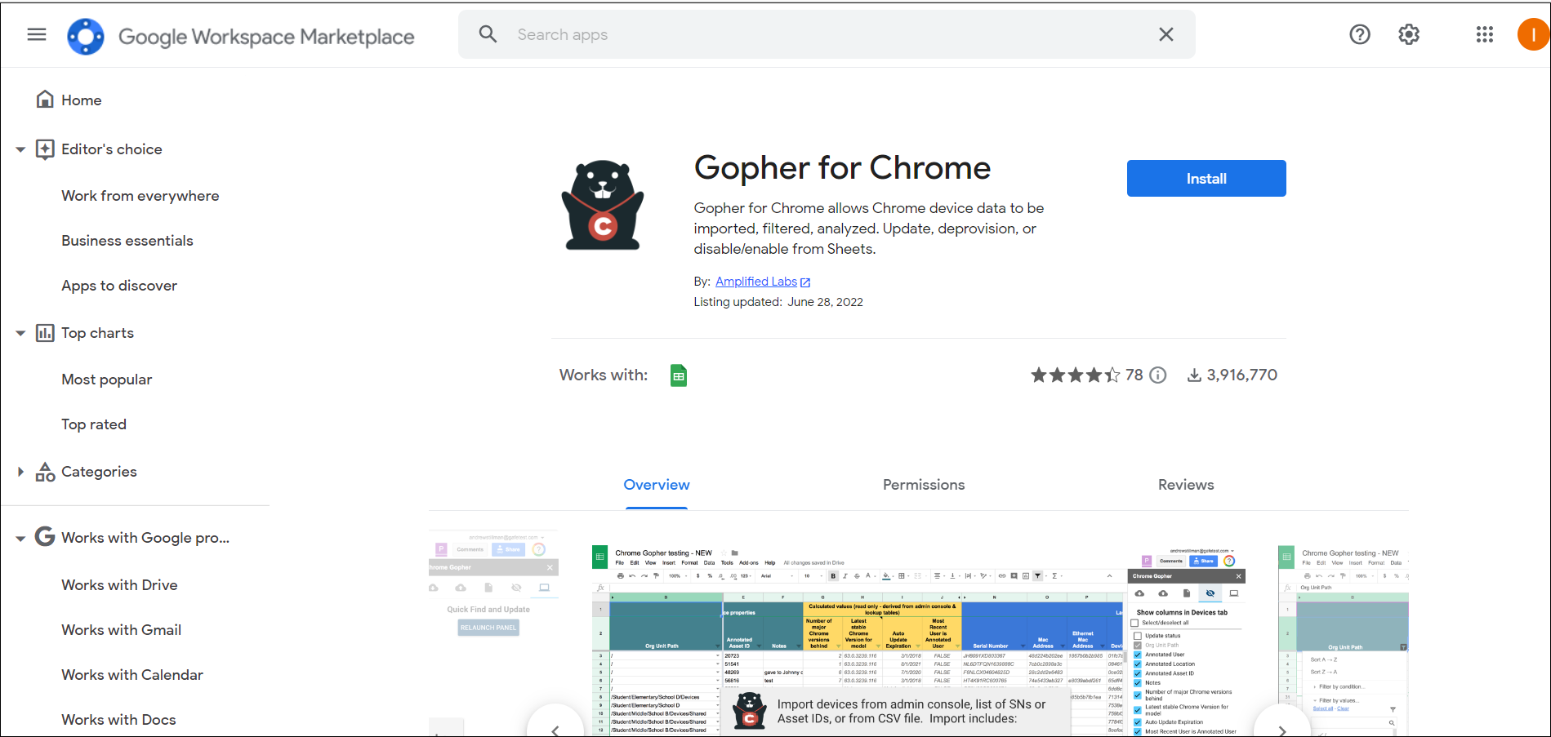Open the Google apps grid

(x=1484, y=34)
